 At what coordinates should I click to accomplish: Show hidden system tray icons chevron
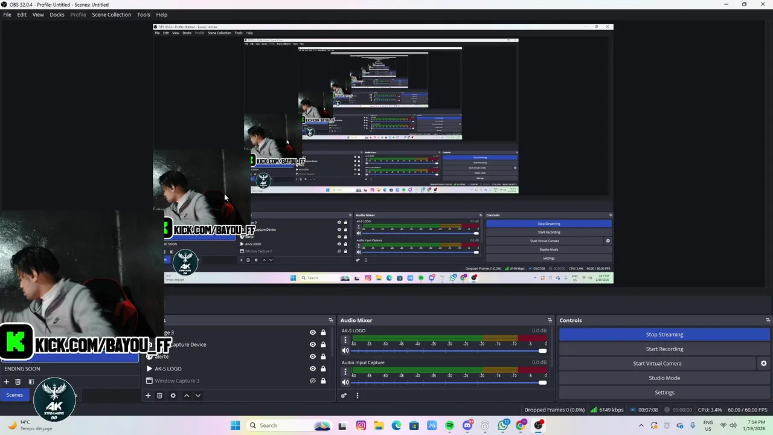click(641, 425)
